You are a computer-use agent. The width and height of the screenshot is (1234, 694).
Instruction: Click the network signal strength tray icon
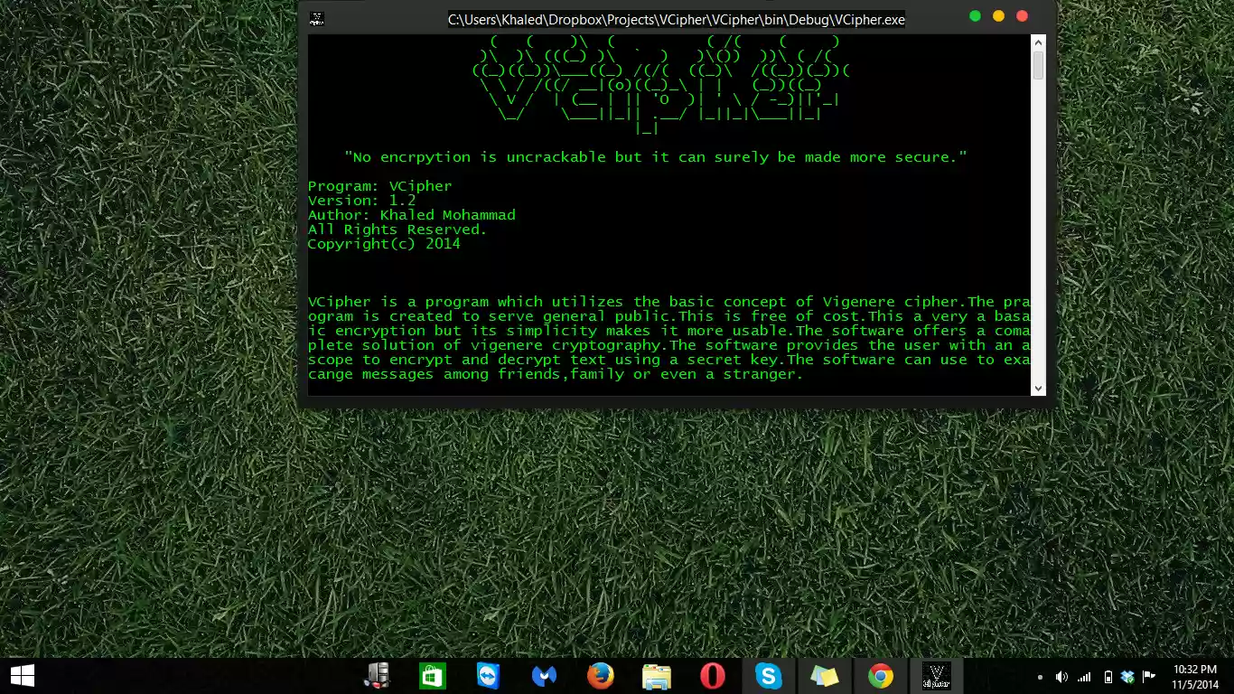tap(1083, 676)
